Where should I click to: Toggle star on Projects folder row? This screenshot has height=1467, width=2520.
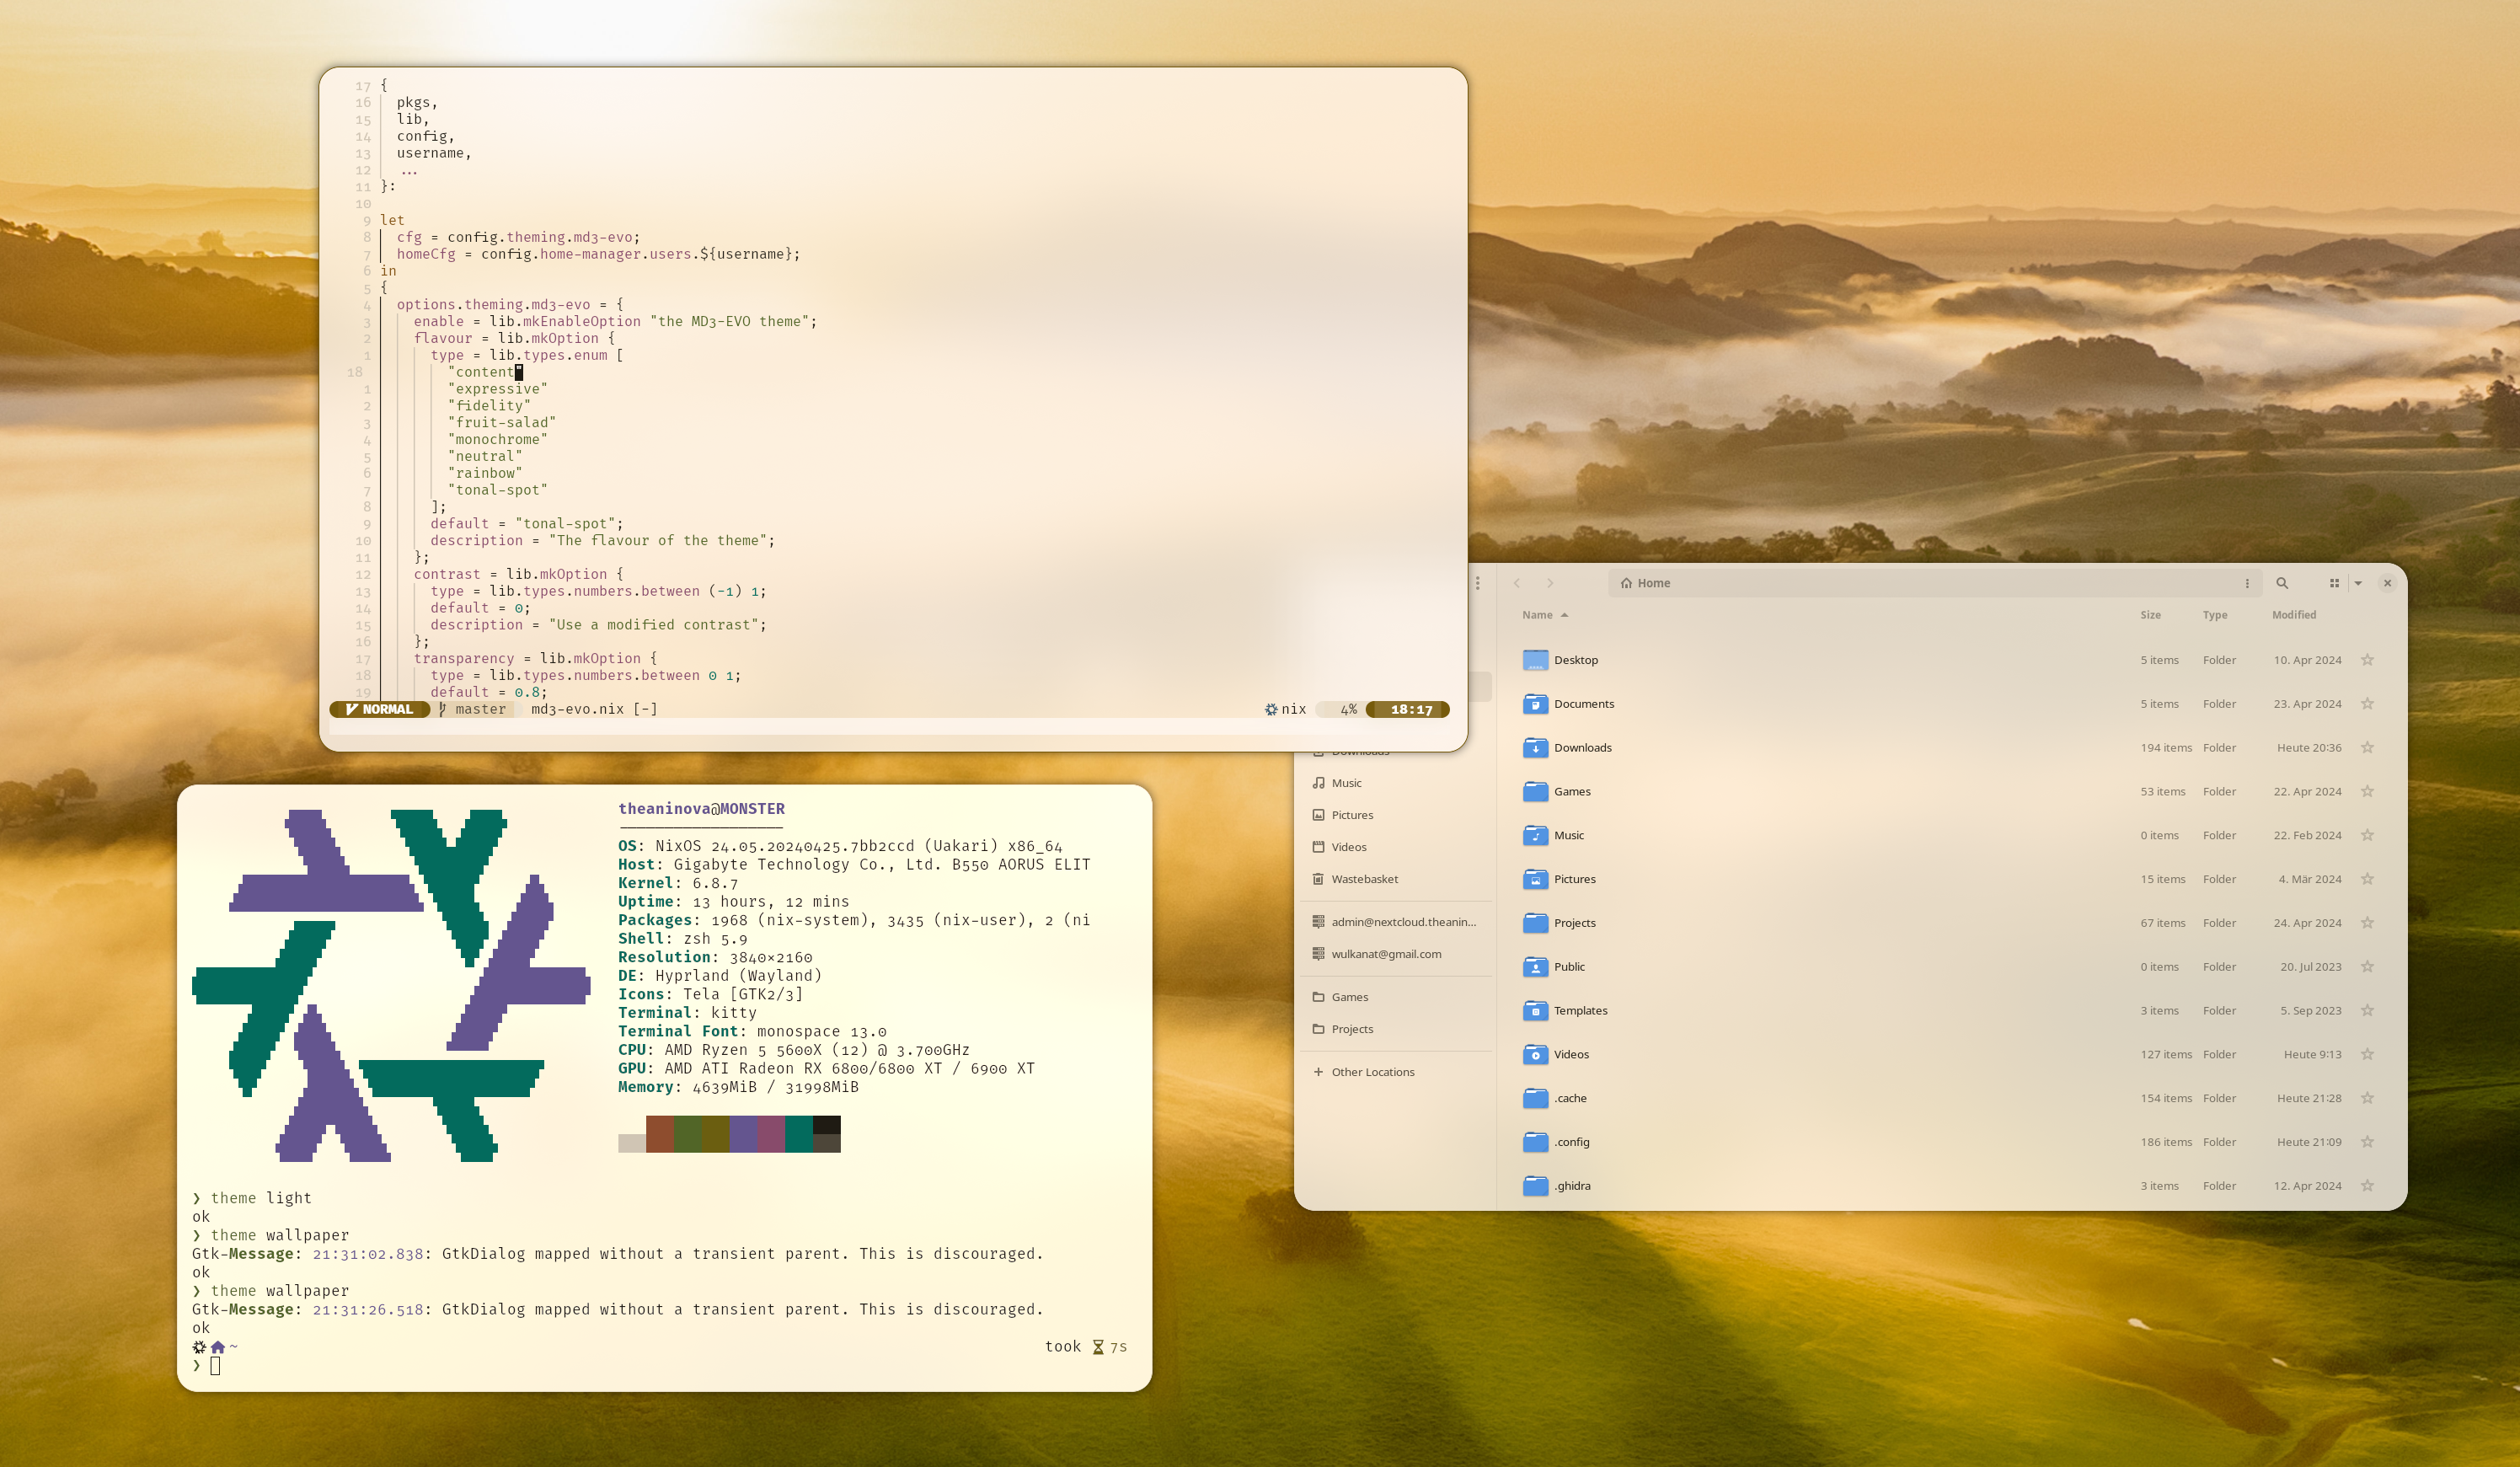2367,923
